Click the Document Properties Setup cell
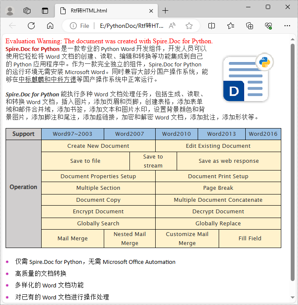This screenshot has height=305, width=298. pos(98,176)
